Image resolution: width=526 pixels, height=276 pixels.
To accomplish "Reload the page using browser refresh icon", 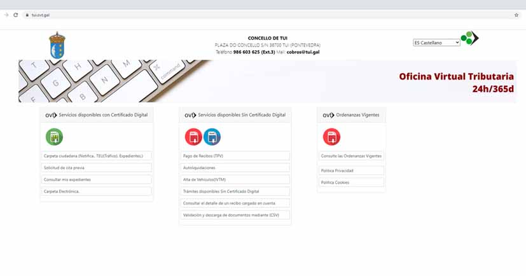I will click(x=15, y=15).
